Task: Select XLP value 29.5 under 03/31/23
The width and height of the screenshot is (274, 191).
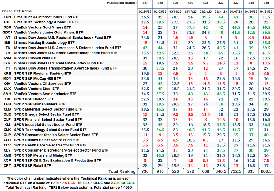Action: pyautogui.click(x=221, y=135)
